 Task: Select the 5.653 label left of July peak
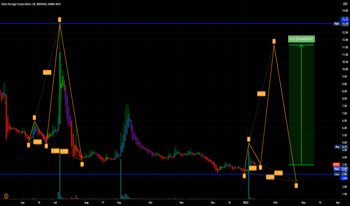coord(47,72)
